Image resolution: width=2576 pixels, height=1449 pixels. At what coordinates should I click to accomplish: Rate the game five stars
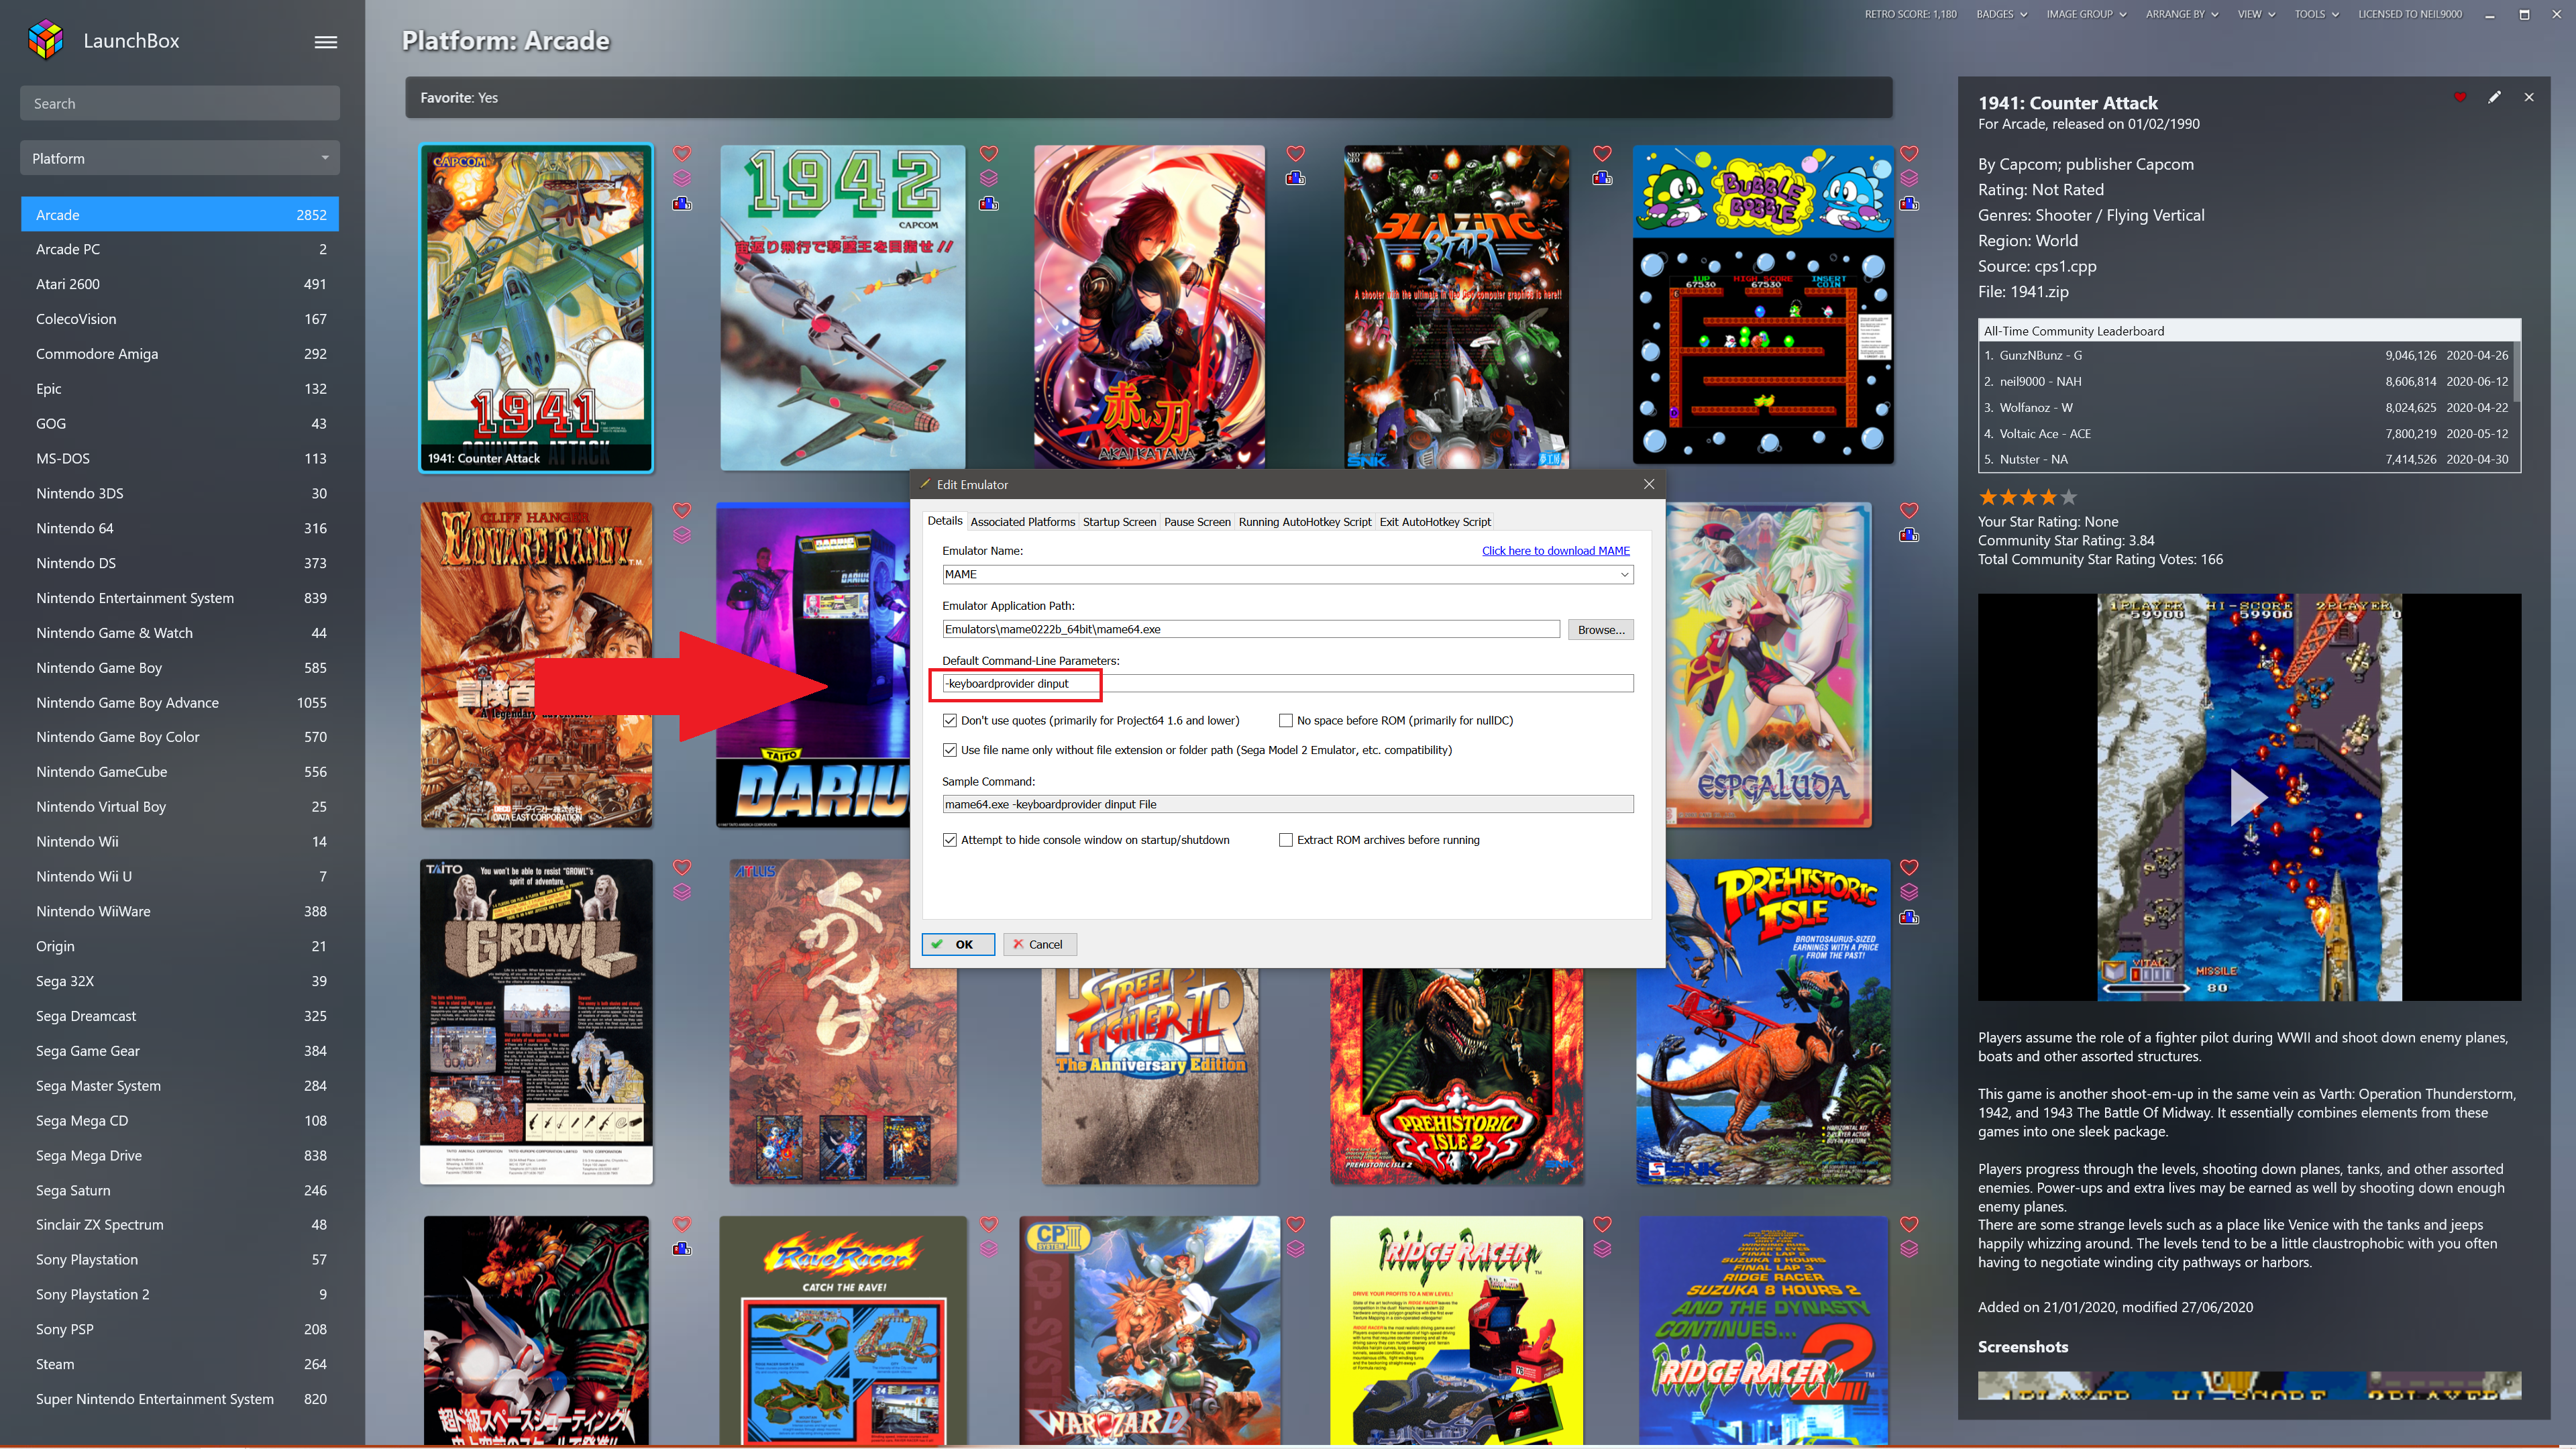click(x=2069, y=497)
